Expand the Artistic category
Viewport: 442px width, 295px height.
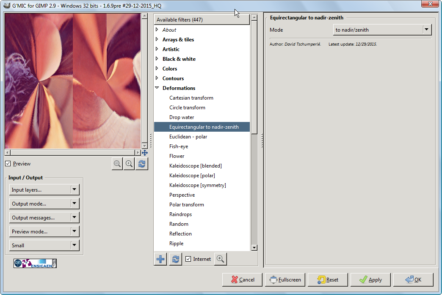click(x=157, y=49)
